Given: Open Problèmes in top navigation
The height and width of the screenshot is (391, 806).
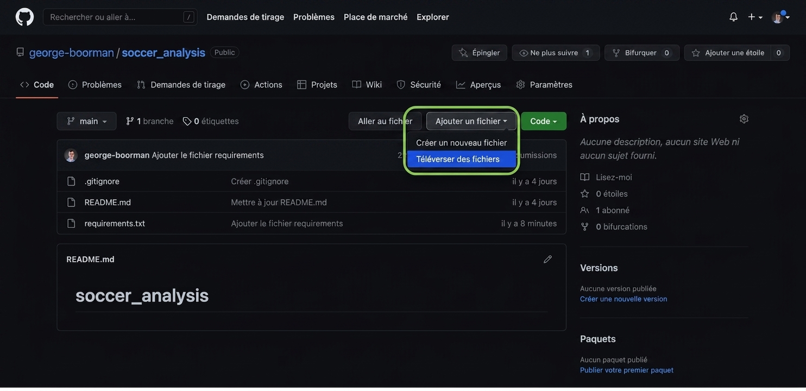Looking at the screenshot, I should pos(314,17).
